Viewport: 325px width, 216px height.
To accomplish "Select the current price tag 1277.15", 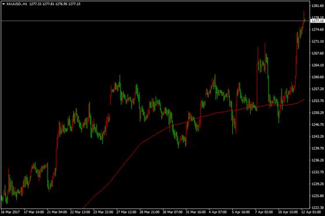I will tap(317, 21).
